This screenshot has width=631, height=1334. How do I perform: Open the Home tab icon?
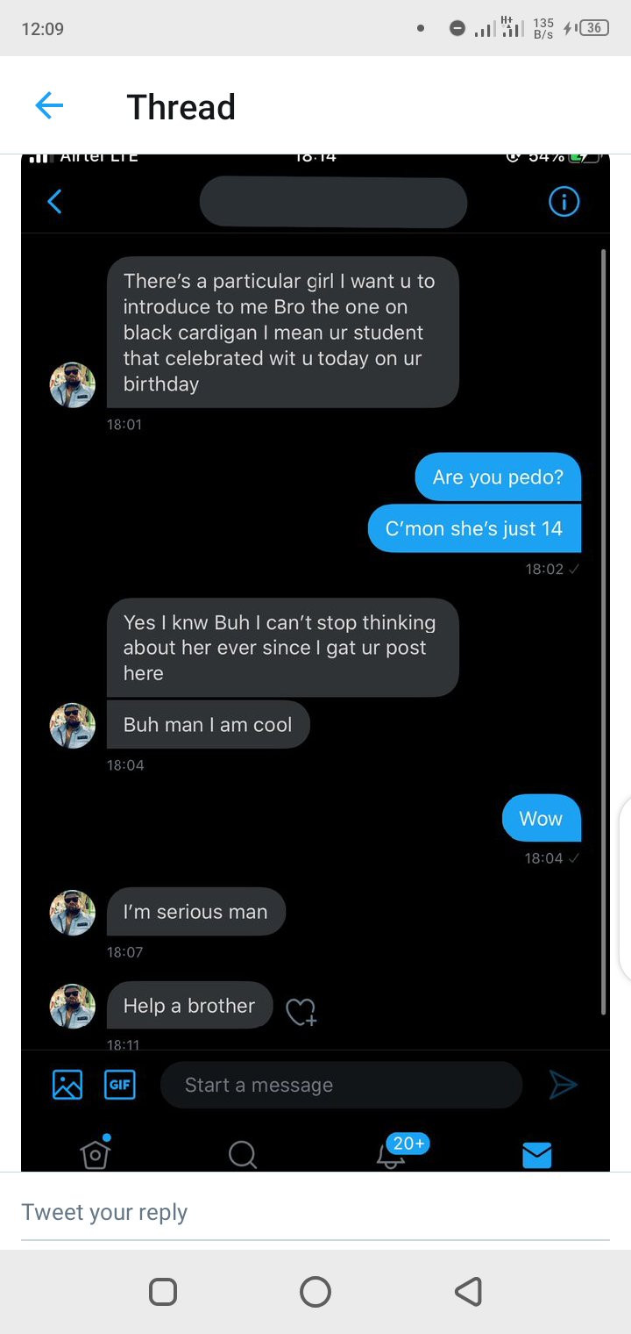(96, 1153)
